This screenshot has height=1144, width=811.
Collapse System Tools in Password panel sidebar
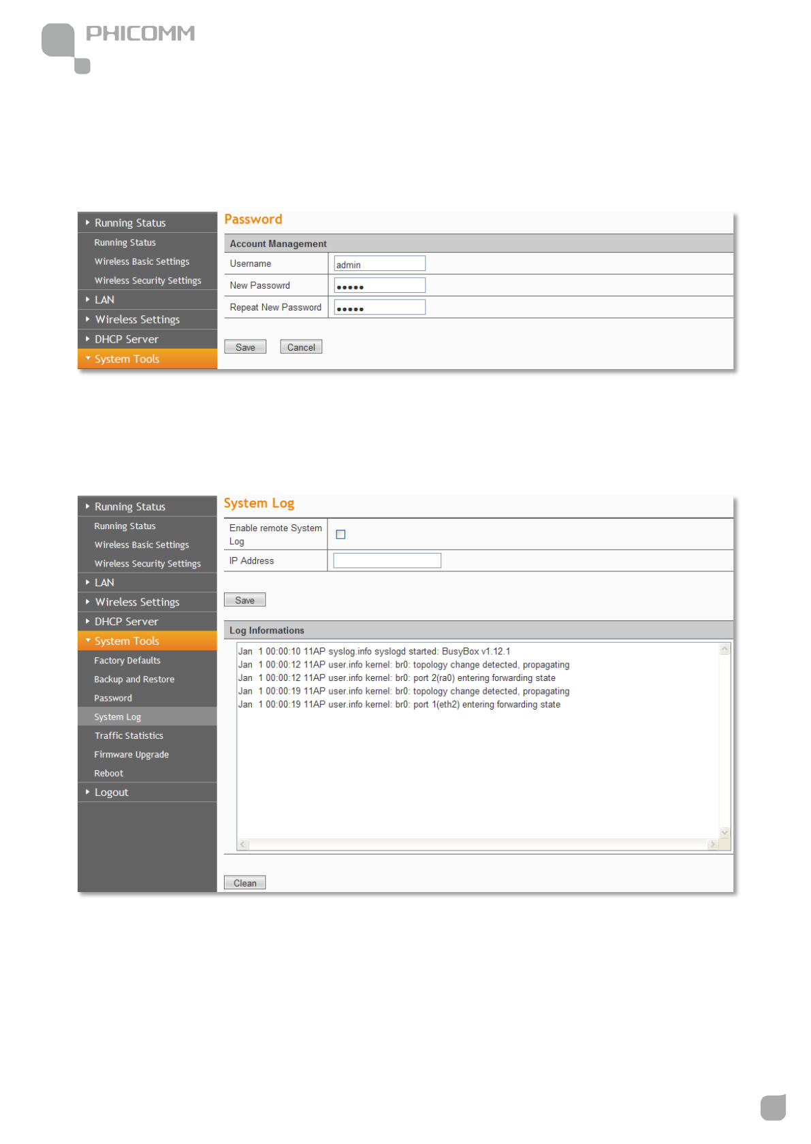(x=147, y=359)
